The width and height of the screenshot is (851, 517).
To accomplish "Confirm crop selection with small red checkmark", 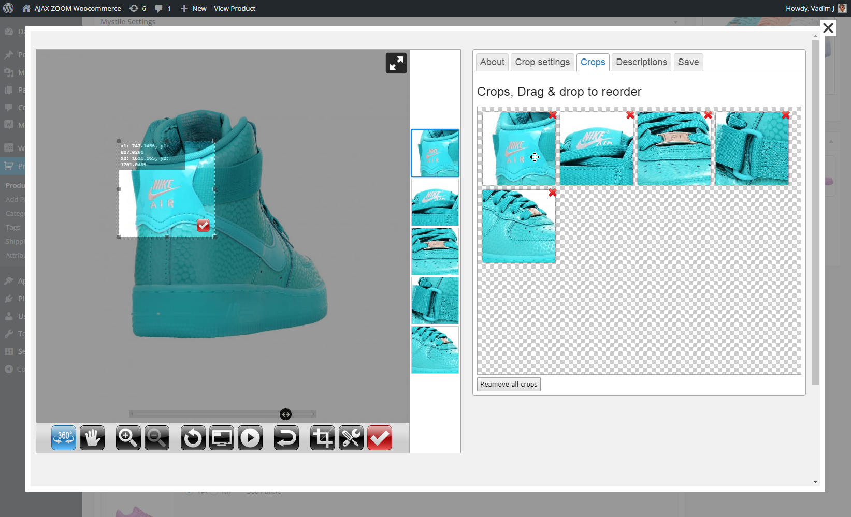I will (x=204, y=226).
